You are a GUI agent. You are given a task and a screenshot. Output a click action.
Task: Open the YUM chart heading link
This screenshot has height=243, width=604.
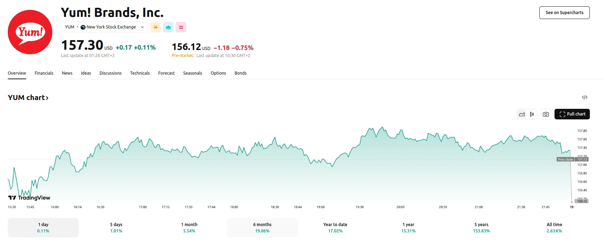(28, 98)
